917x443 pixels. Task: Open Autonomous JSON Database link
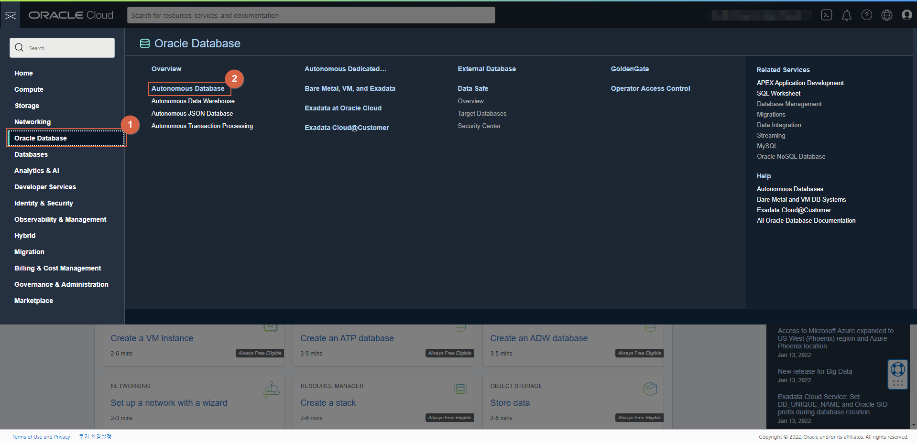[192, 113]
